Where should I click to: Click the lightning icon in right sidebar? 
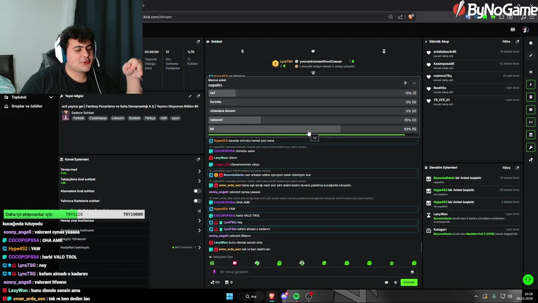[531, 85]
